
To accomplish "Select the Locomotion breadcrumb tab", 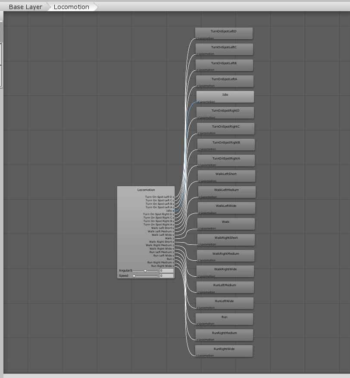I will tap(72, 7).
